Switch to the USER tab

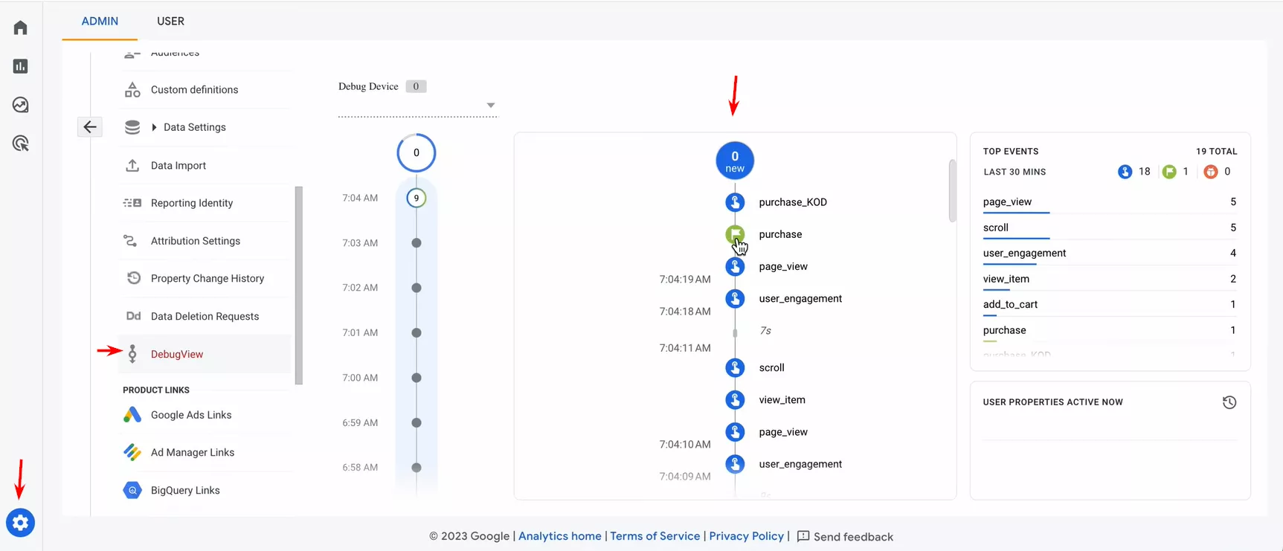tap(170, 22)
